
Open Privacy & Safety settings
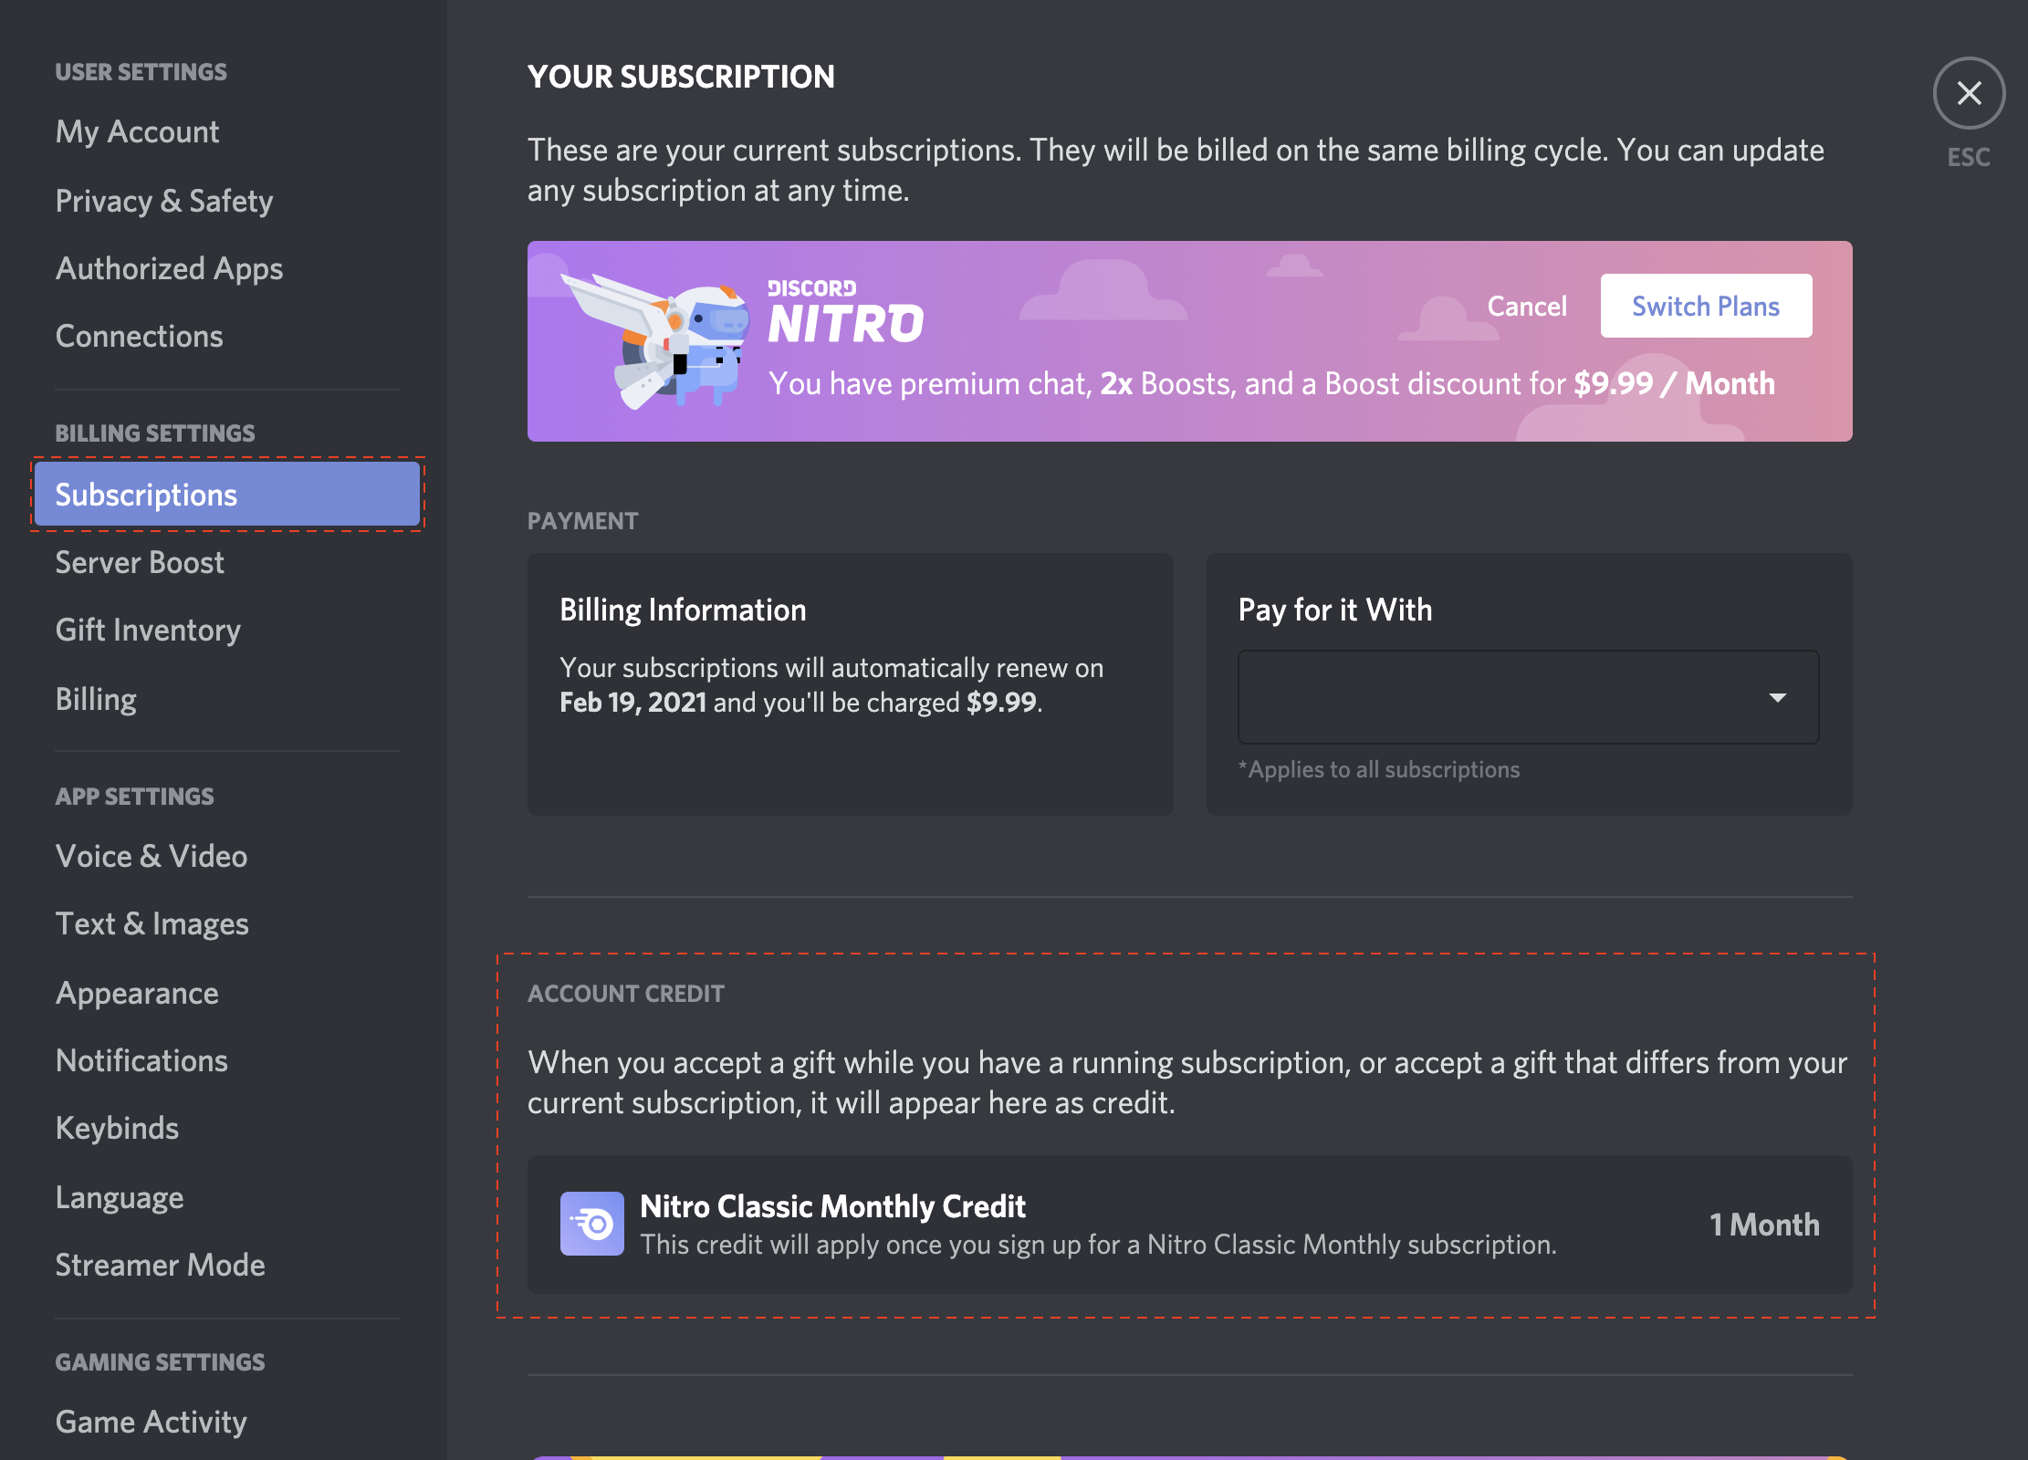click(x=163, y=198)
